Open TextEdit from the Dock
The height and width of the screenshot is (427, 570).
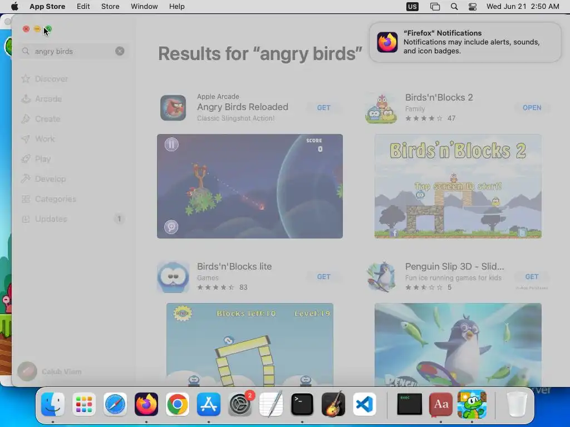pos(271,404)
